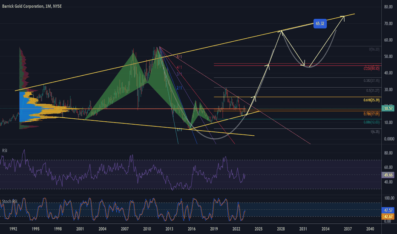The width and height of the screenshot is (397, 234).
Task: Click the 2031 time axis label
Action: pyautogui.click(x=303, y=229)
